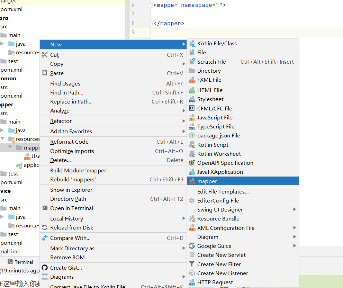Choose Delete... from context menu
343x288 pixels.
pos(113,160)
